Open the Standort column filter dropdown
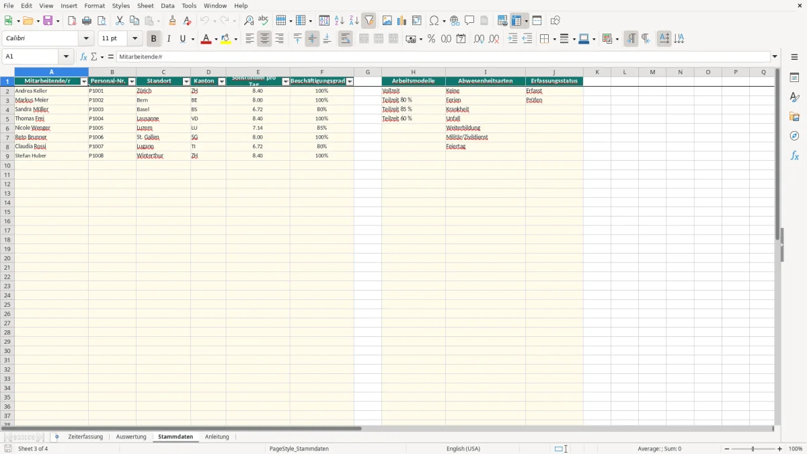Screen dimensions: 807x454 186,81
